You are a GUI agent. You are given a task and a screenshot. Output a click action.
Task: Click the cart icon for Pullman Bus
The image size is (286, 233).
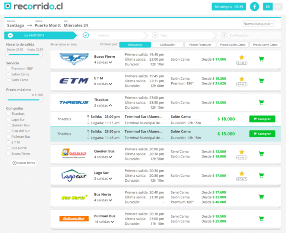[261, 218]
